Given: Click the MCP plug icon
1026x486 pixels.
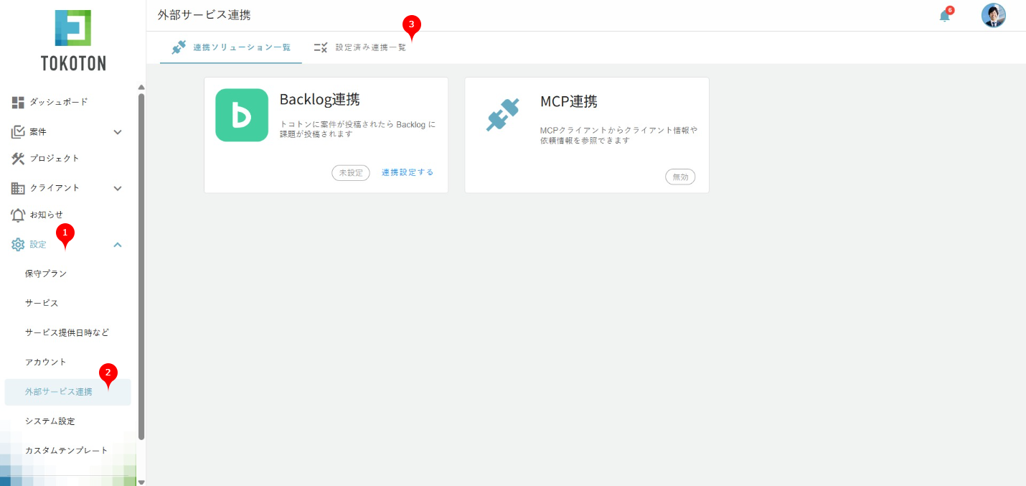Looking at the screenshot, I should tap(502, 115).
